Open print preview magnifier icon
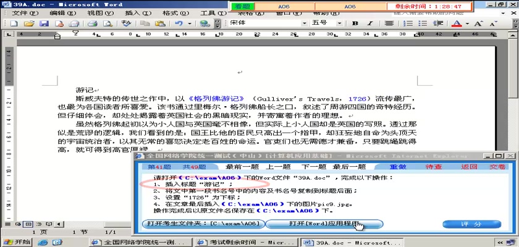Screen dimensions: 519x247 pos(108,23)
